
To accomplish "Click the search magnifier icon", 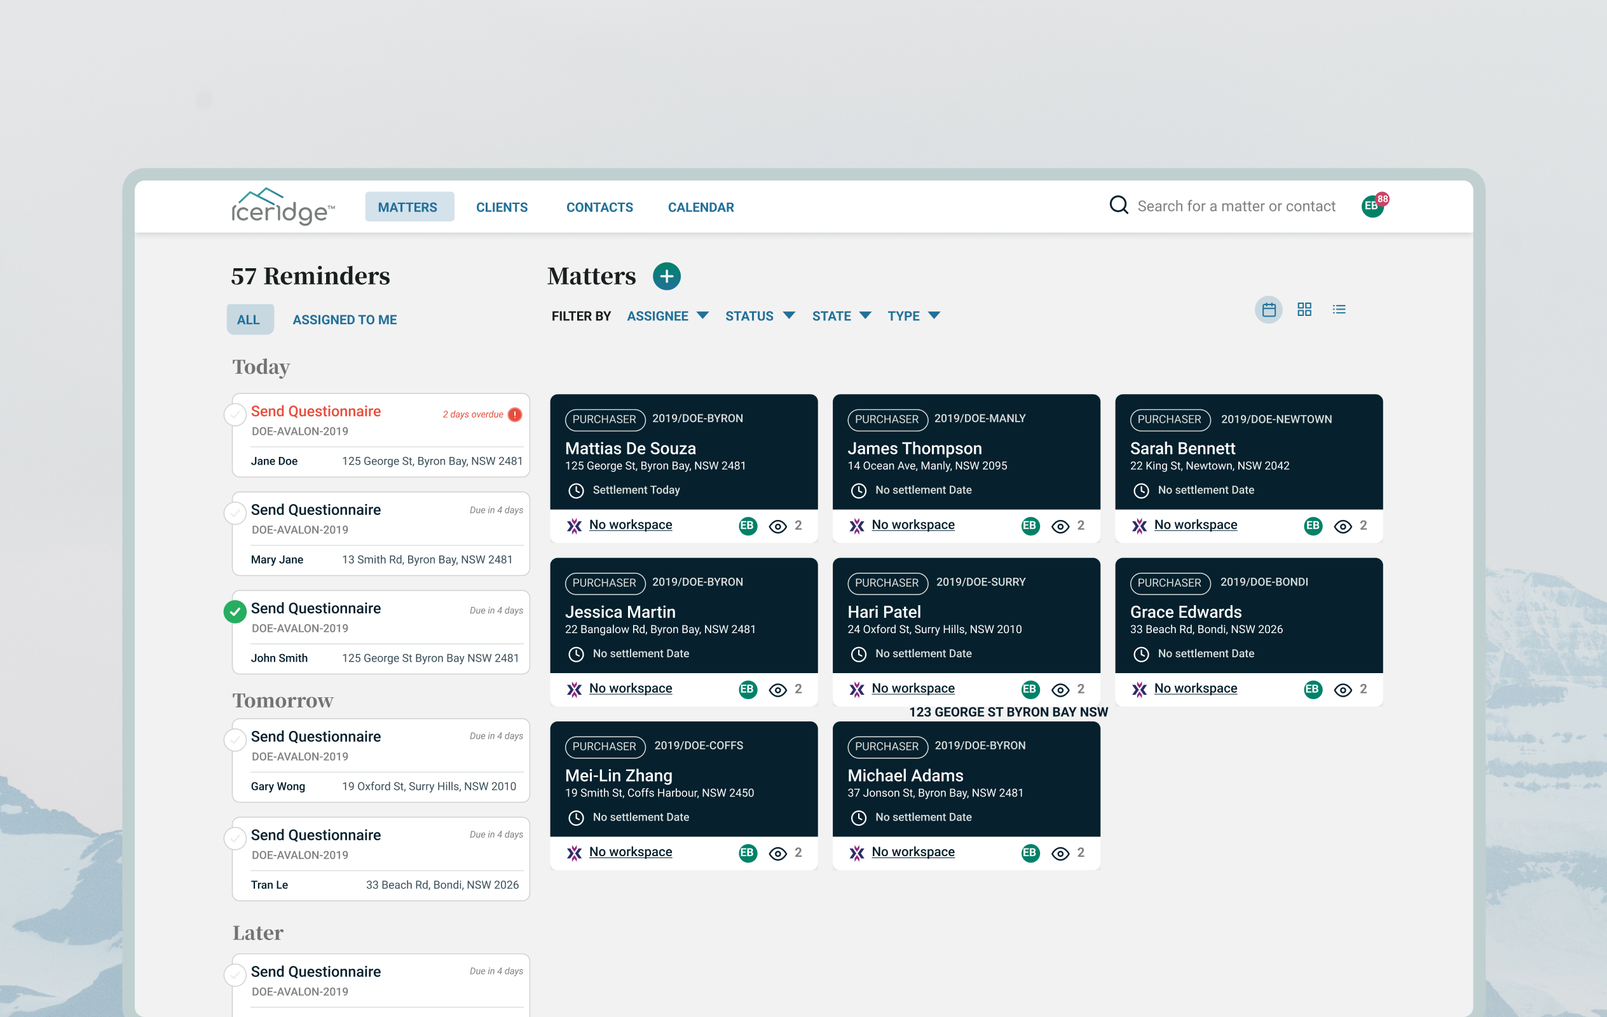I will coord(1119,205).
